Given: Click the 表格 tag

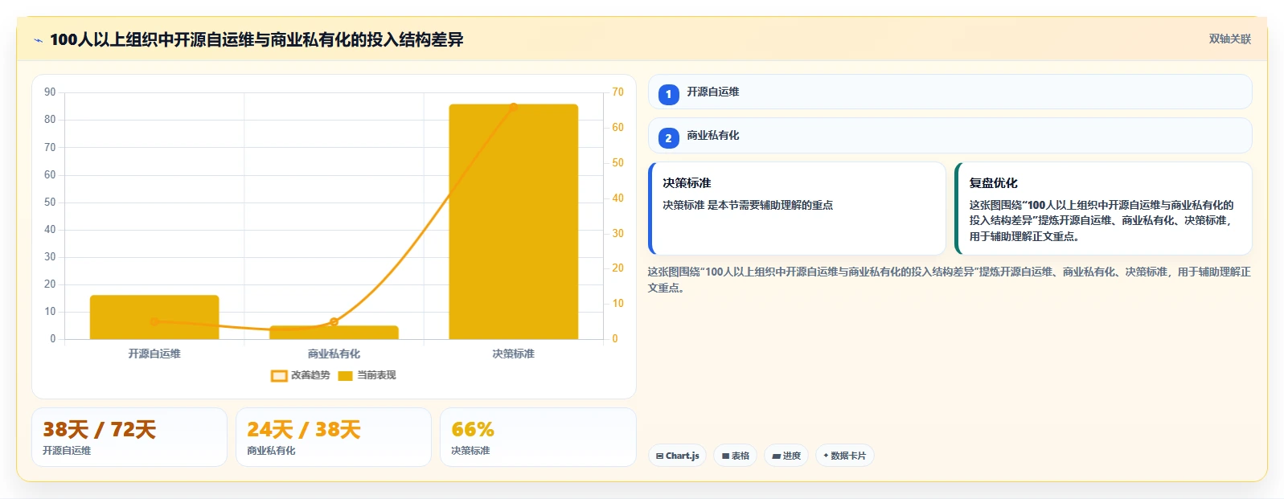Looking at the screenshot, I should click(735, 456).
